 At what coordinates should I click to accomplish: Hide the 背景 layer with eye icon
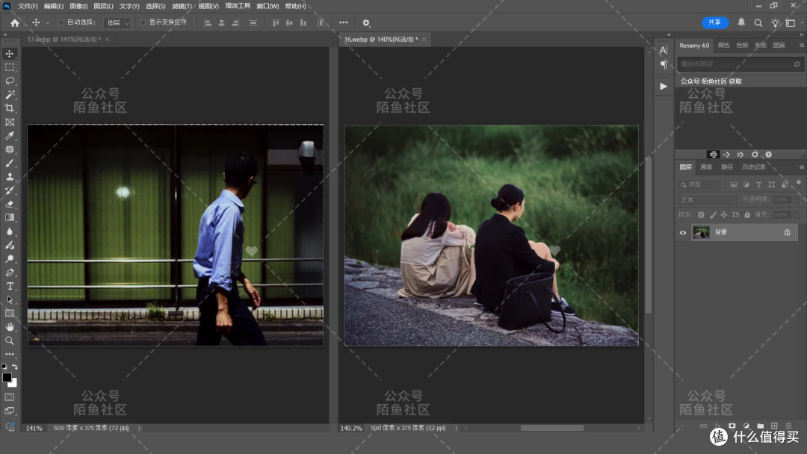683,232
